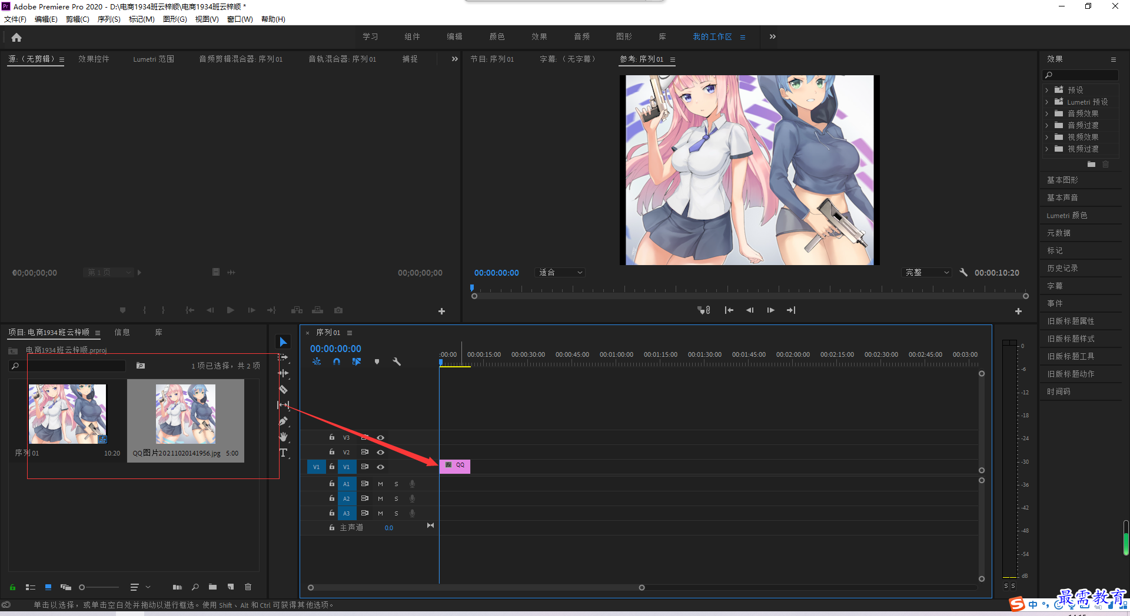Toggle V1 track output eye
Screen dimensions: 1130x616
click(381, 467)
